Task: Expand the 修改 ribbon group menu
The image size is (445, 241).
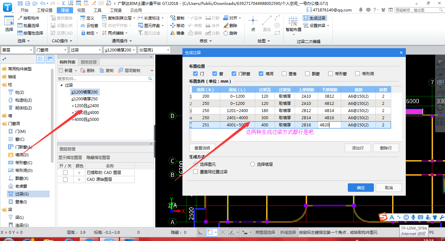Action: (206, 41)
